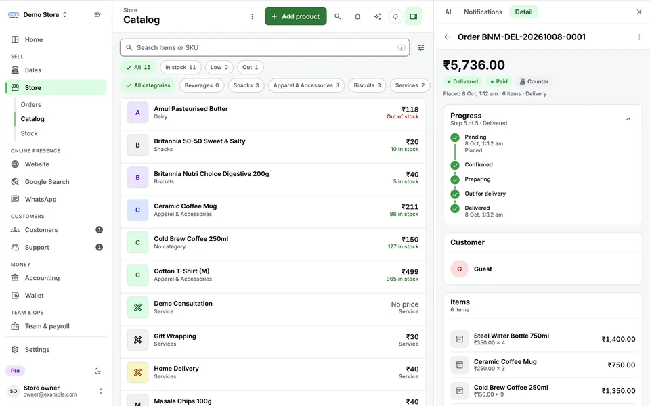Open Team & payroll

click(56, 325)
